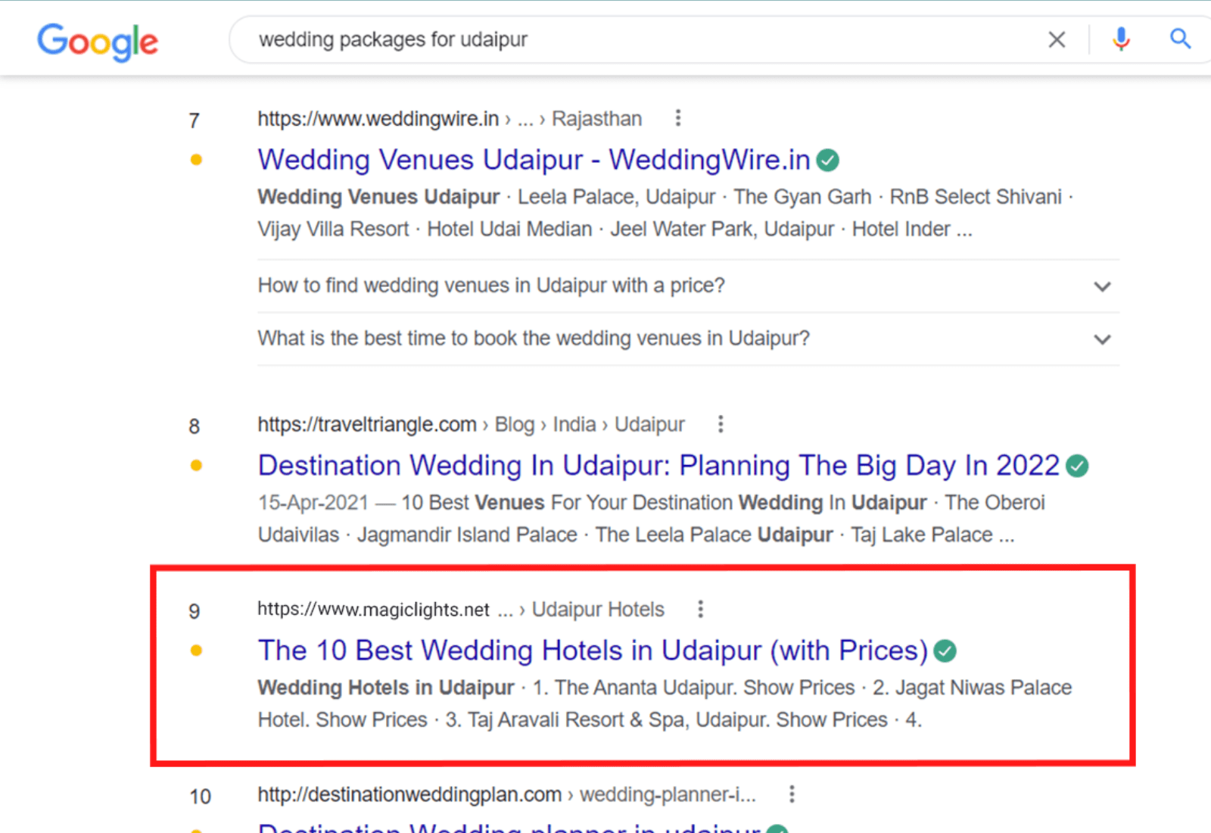Click yellow dot under result number 9
Viewport: 1211px width, 833px height.
point(196,650)
